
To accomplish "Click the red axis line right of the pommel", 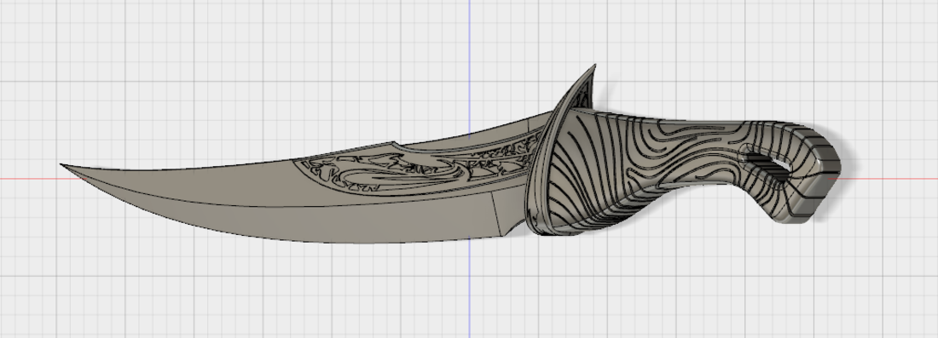I will pyautogui.click(x=891, y=178).
